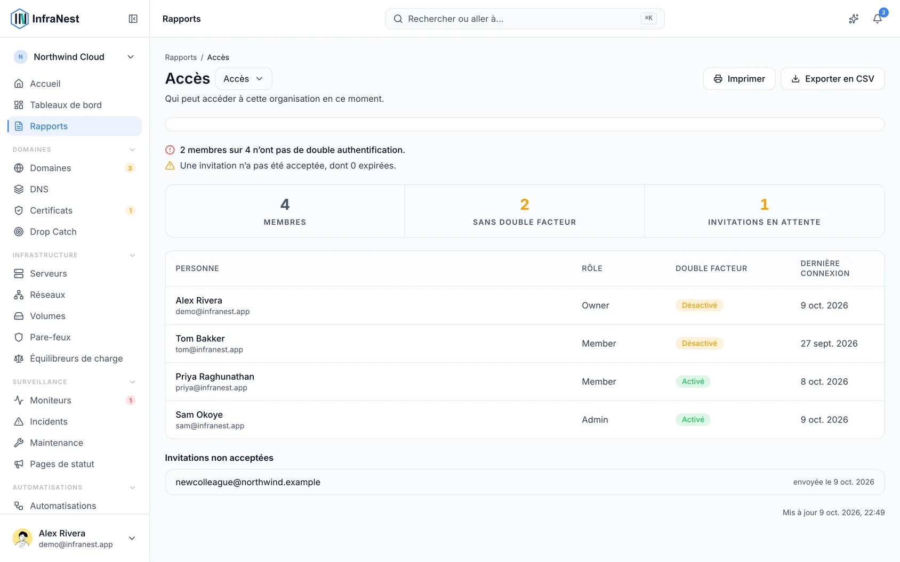Collapse the Automatisations sidebar section
The width and height of the screenshot is (900, 562).
tap(133, 487)
